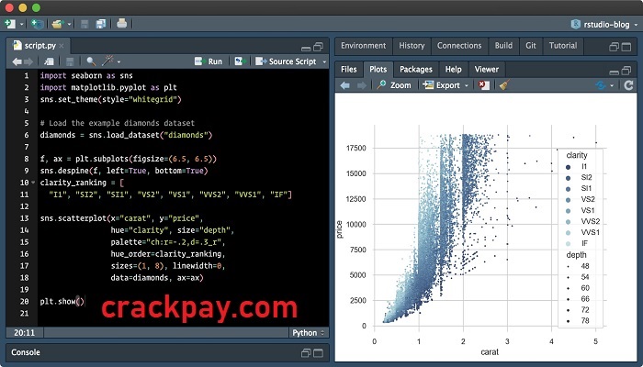This screenshot has width=643, height=367.
Task: Open the Python file type selector
Action: [x=309, y=332]
